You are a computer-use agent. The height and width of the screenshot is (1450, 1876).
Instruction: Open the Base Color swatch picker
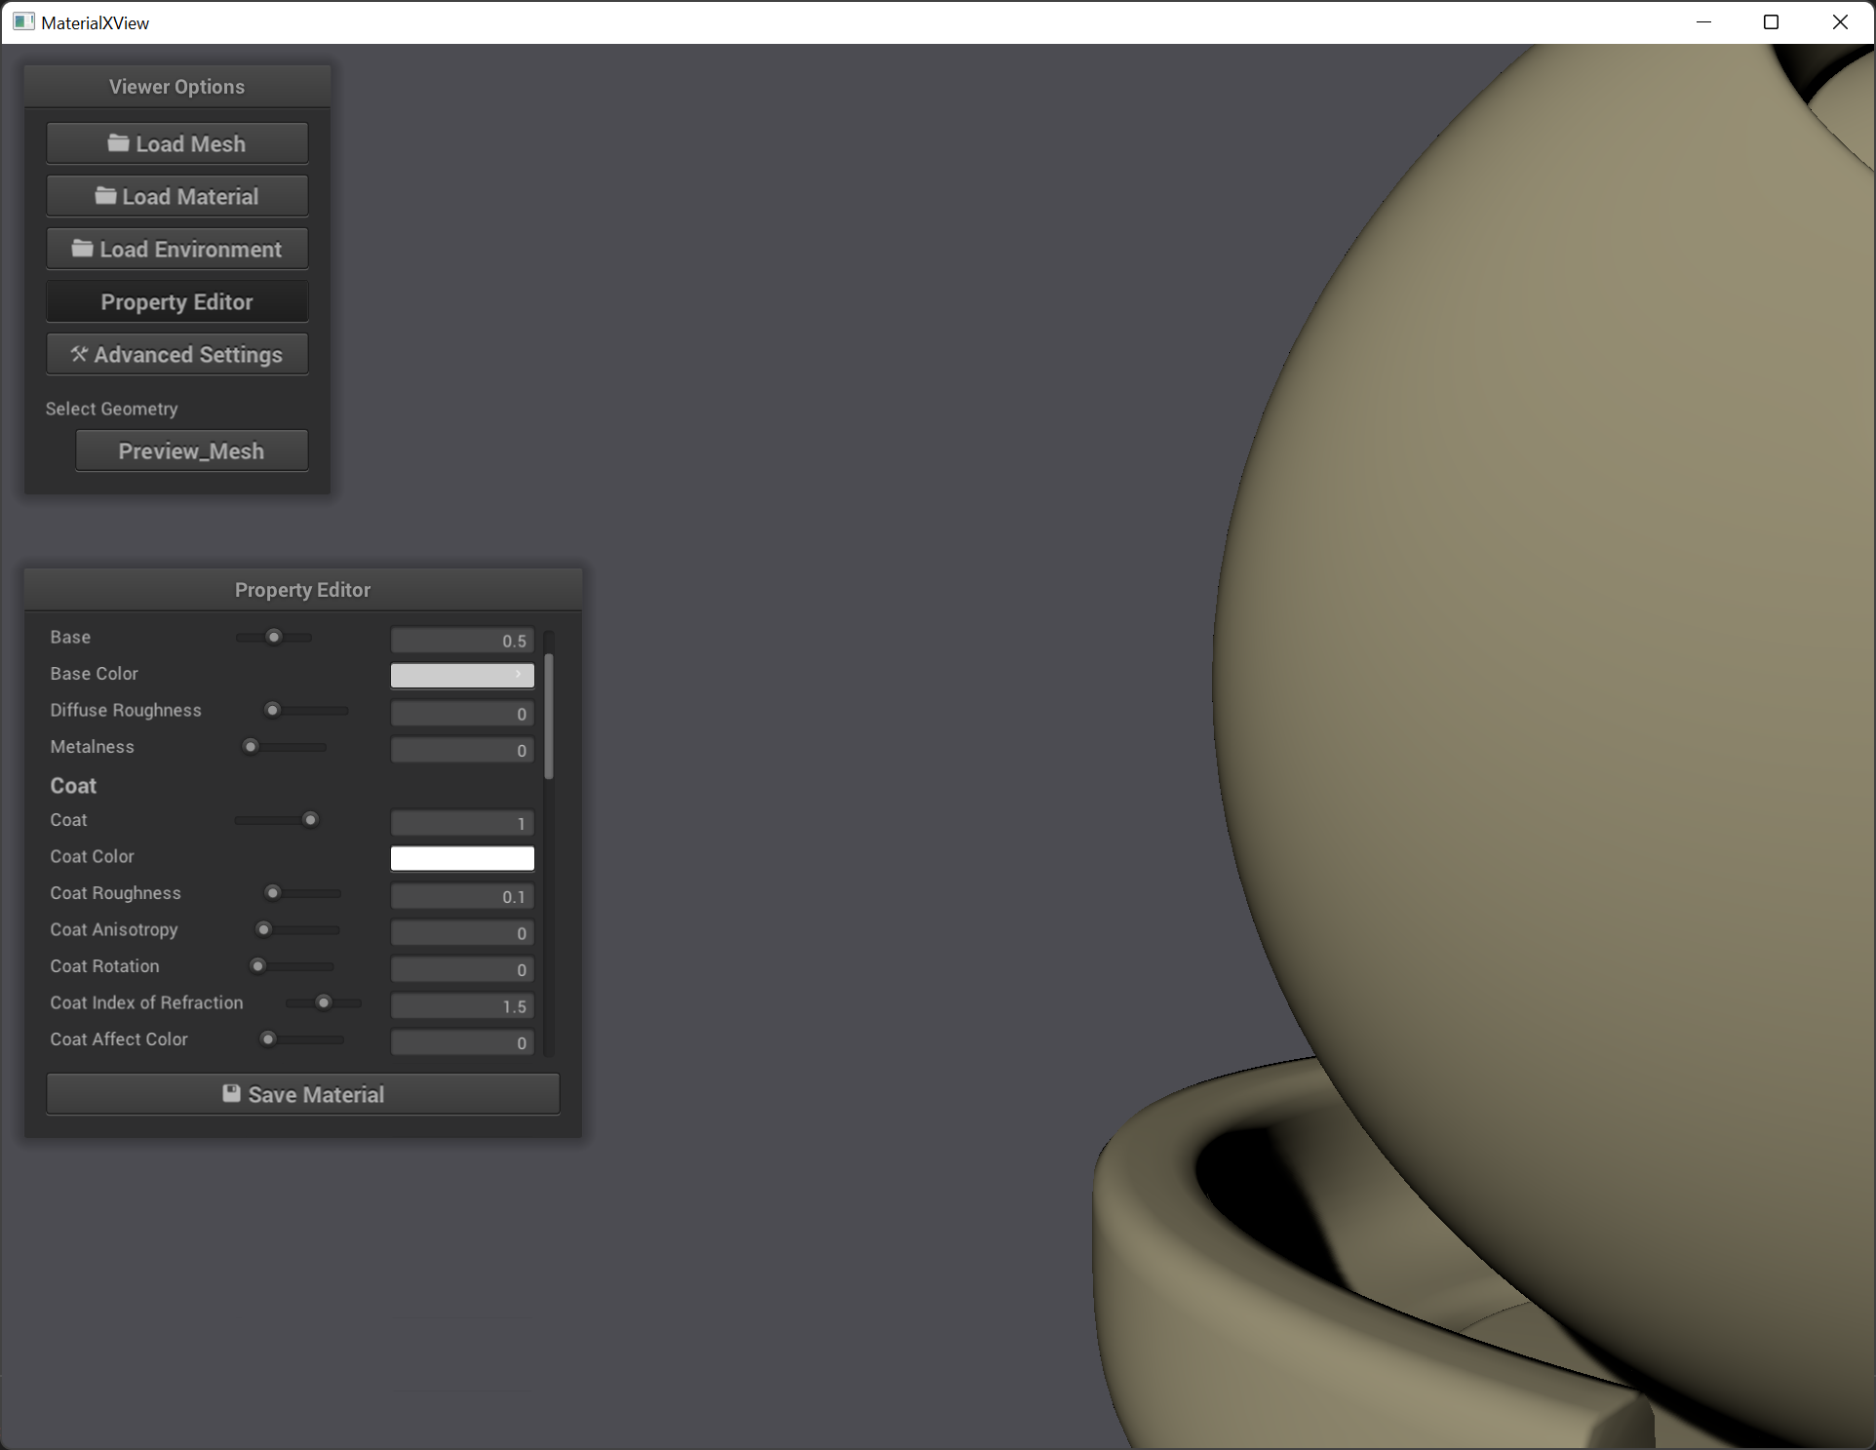click(462, 675)
